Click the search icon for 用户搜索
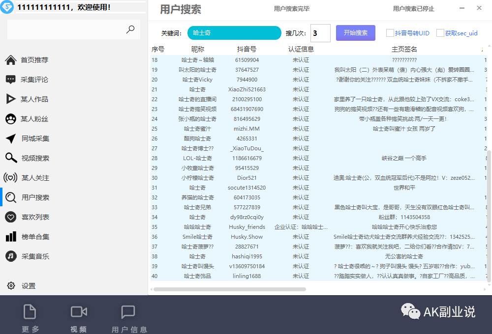492x334 pixels. [11, 197]
